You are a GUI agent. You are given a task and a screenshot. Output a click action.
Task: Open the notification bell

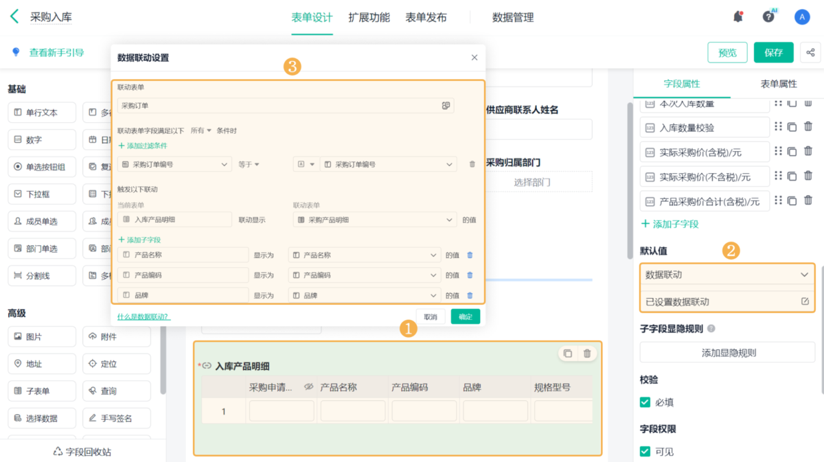pyautogui.click(x=738, y=17)
